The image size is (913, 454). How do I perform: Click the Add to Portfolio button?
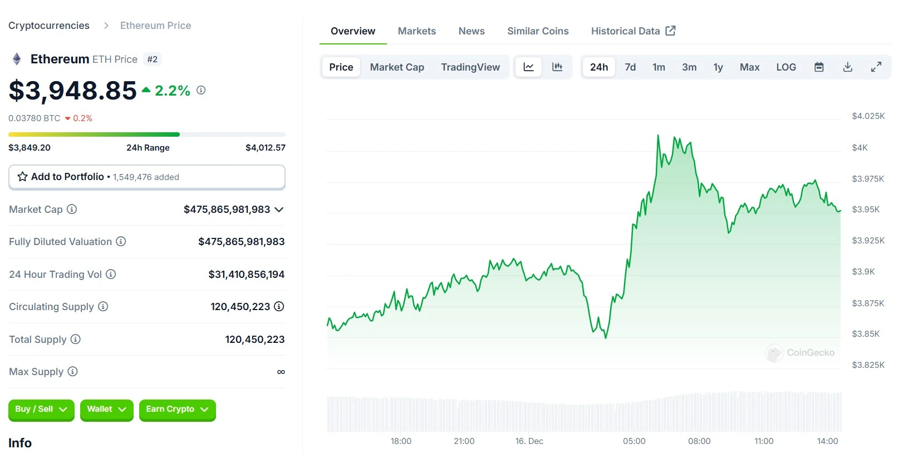click(x=147, y=177)
